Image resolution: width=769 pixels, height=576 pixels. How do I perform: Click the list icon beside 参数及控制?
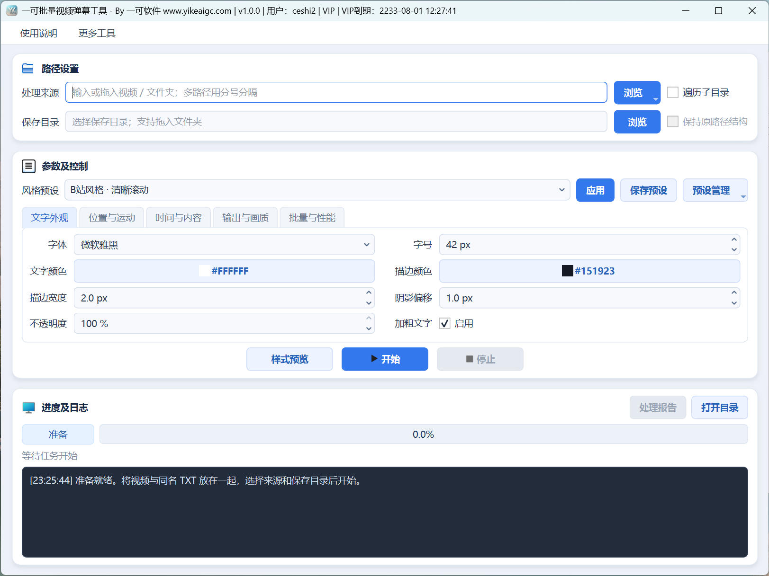28,166
